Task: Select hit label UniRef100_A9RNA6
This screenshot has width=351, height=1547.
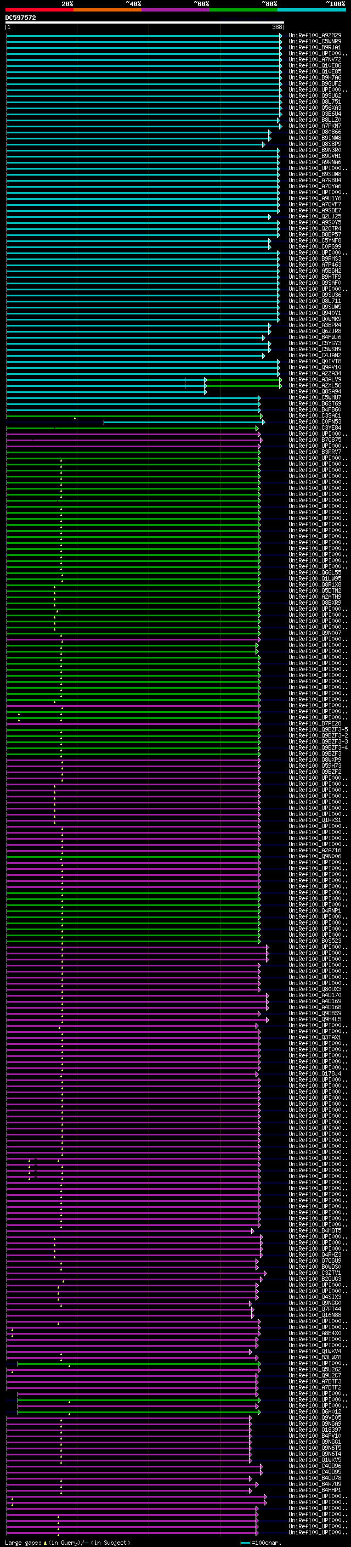Action: [315, 162]
